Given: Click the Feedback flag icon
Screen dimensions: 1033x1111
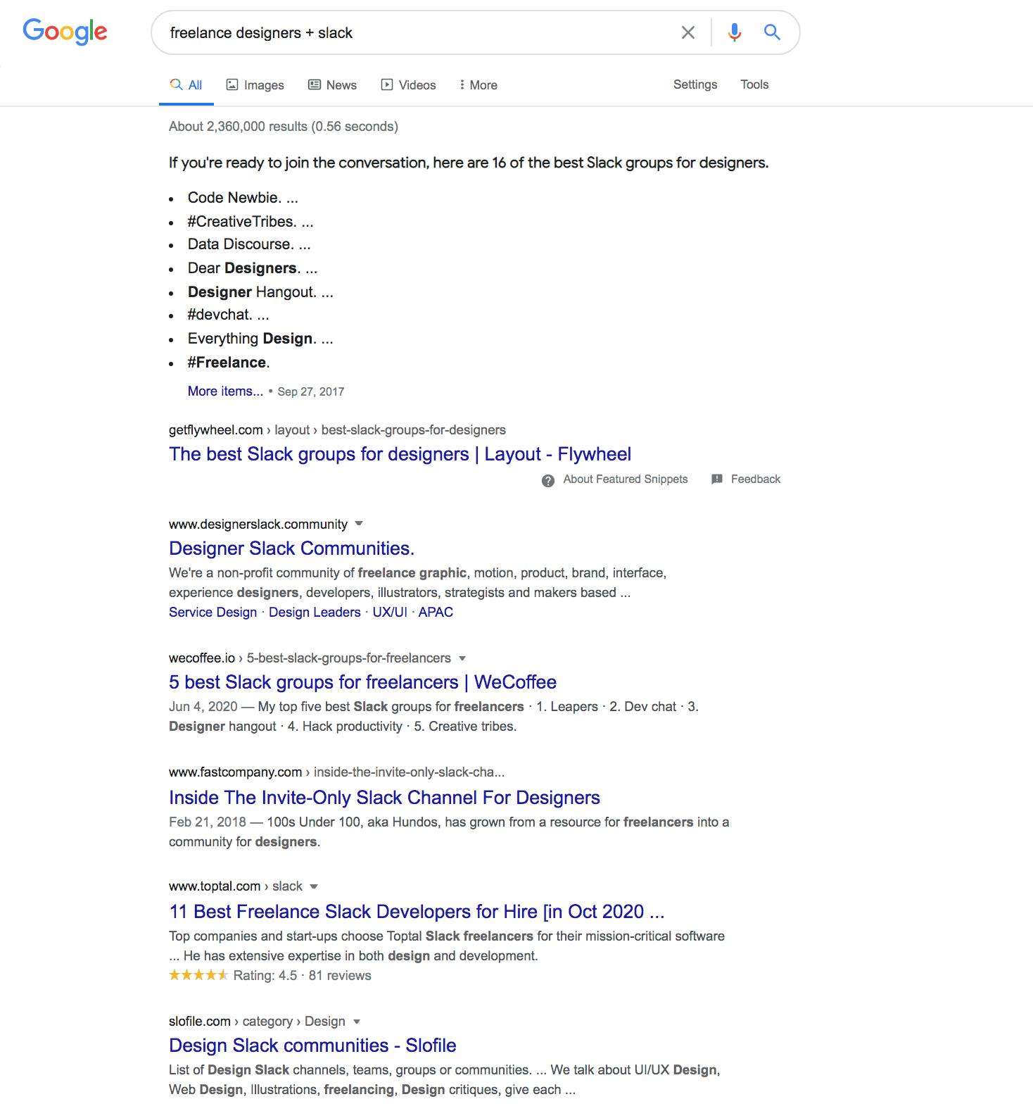Looking at the screenshot, I should [x=717, y=479].
